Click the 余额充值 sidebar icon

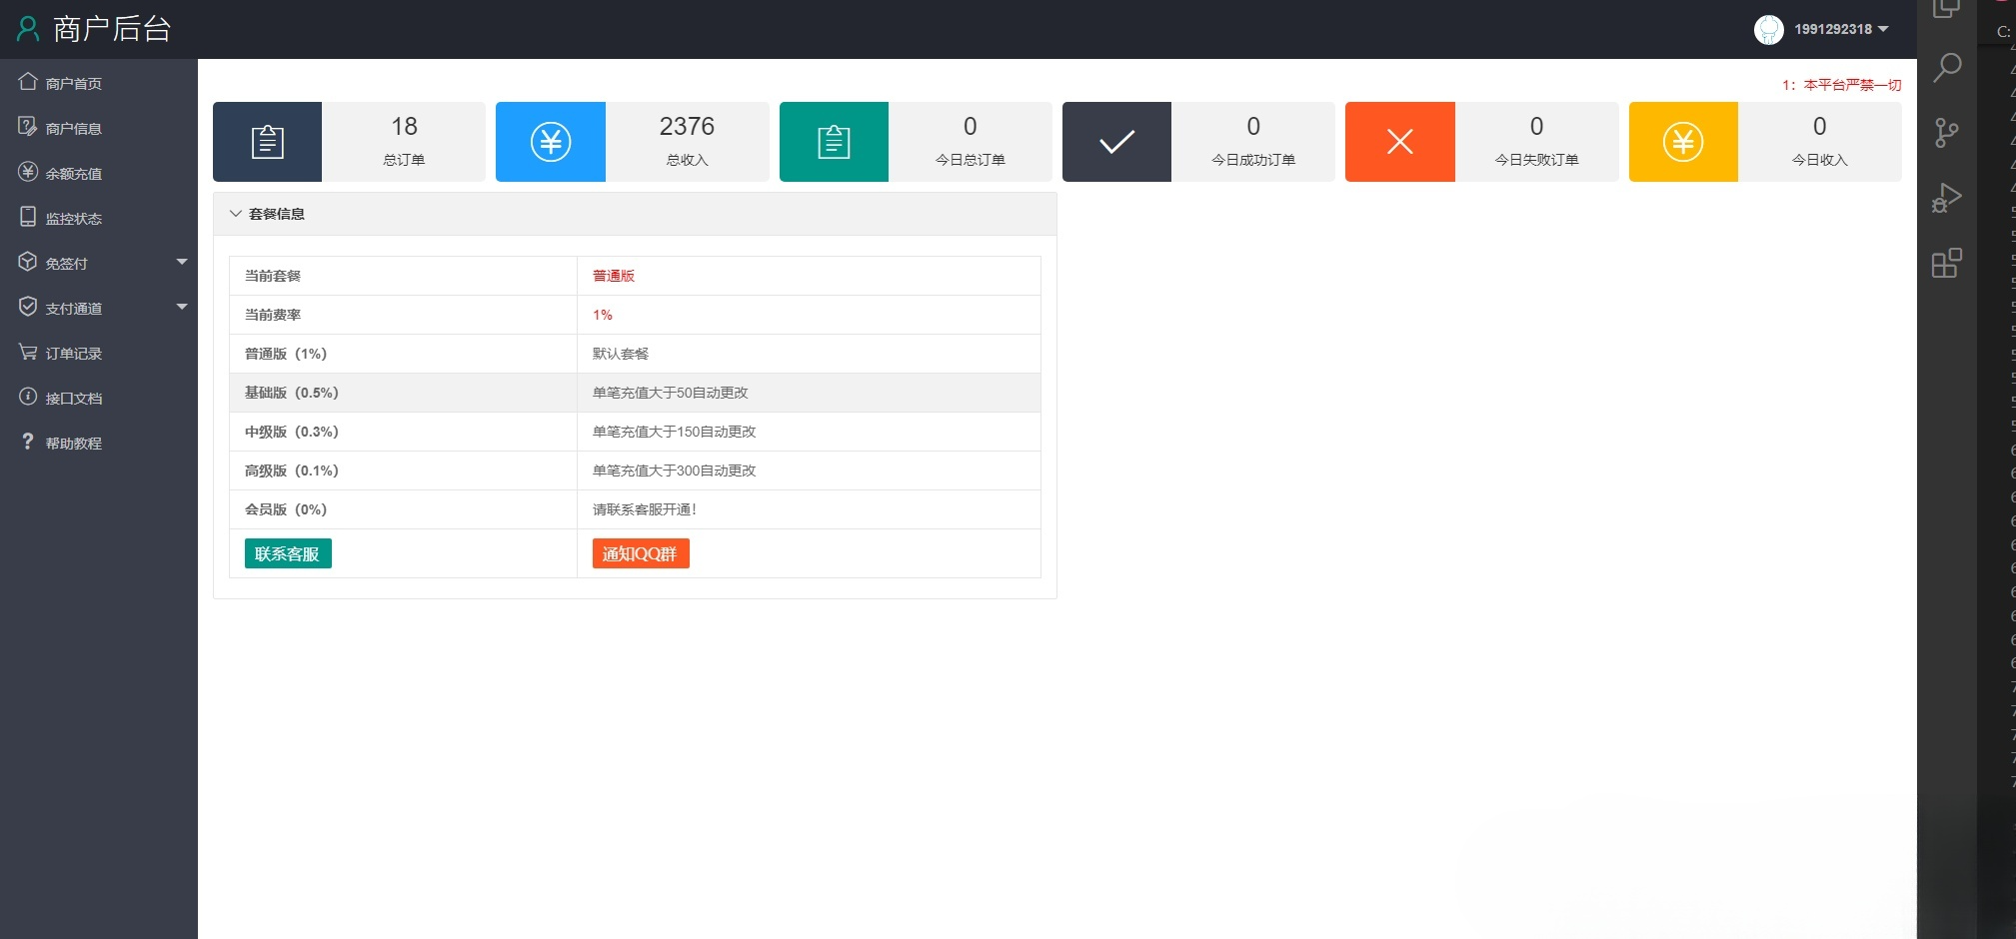tap(28, 172)
